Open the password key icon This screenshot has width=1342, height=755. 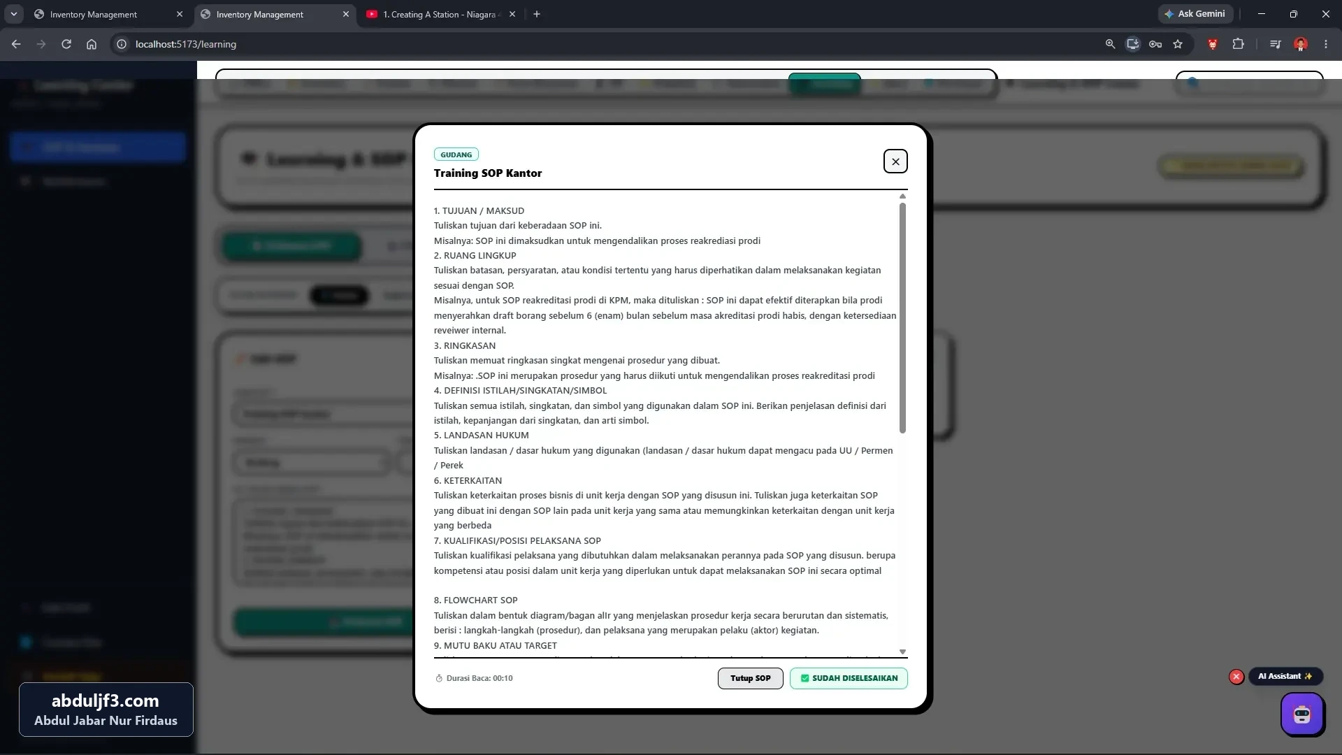1155,44
